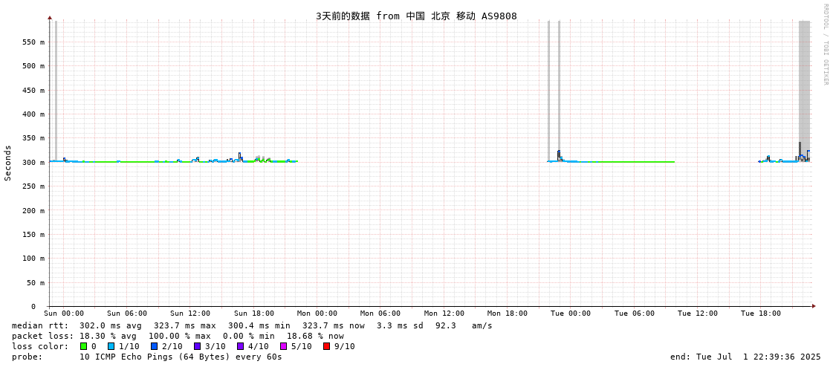Click the '92.3 am/s' value
The width and height of the screenshot is (833, 367).
463,325
